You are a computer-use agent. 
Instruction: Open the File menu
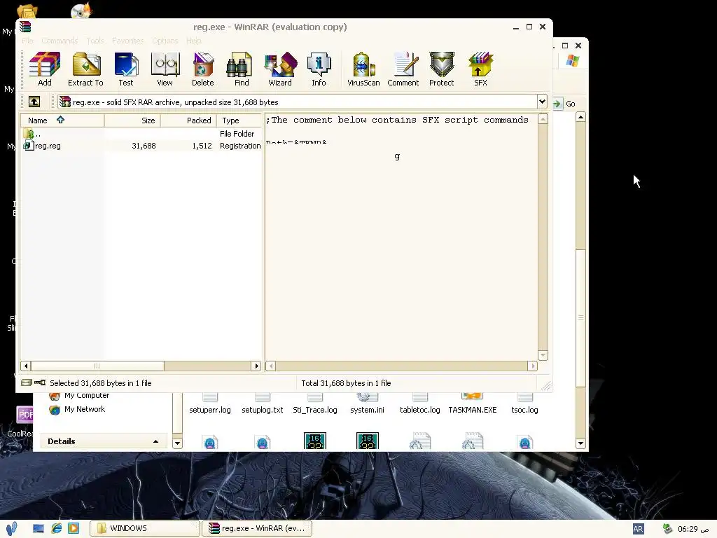click(27, 41)
